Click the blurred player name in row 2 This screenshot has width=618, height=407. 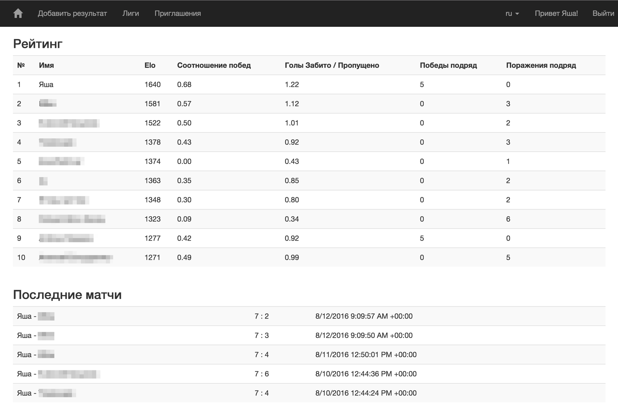point(48,104)
